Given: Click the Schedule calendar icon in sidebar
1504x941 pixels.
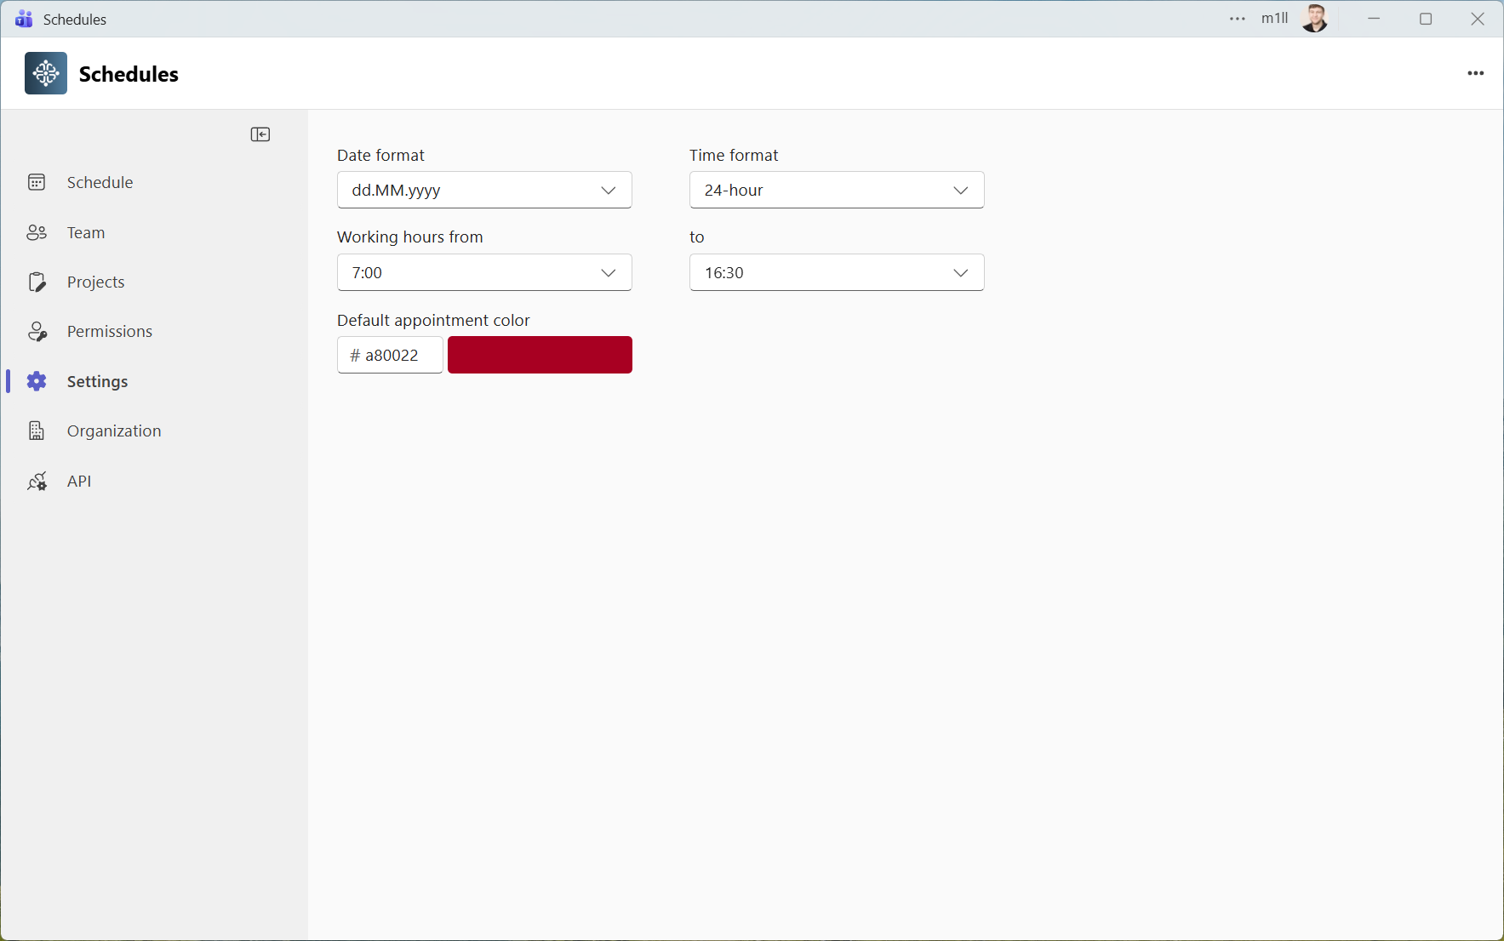Looking at the screenshot, I should coord(37,181).
